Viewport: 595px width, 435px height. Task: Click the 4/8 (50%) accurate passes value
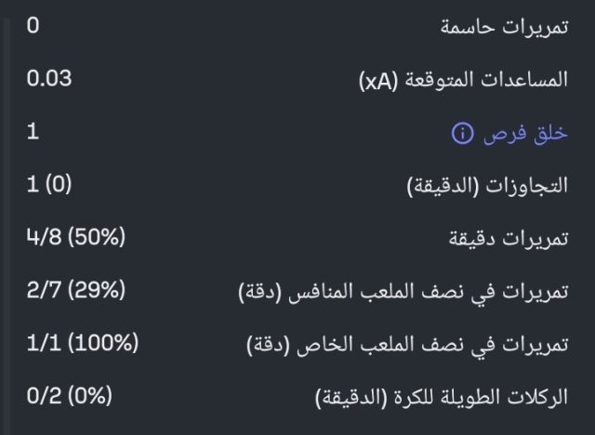(x=74, y=238)
